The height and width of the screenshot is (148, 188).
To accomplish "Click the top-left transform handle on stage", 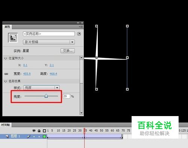I will (97, 26).
